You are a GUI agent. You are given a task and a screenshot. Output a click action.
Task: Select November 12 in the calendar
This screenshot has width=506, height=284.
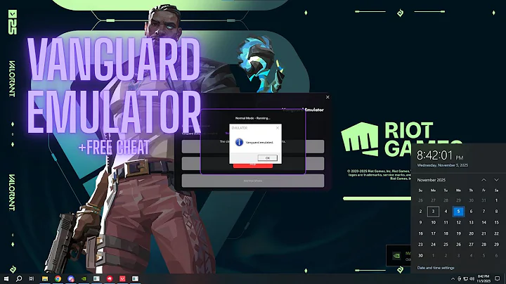pos(458,222)
